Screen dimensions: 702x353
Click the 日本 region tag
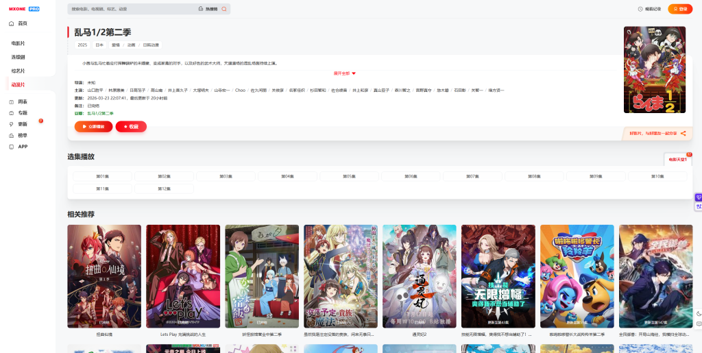click(99, 45)
